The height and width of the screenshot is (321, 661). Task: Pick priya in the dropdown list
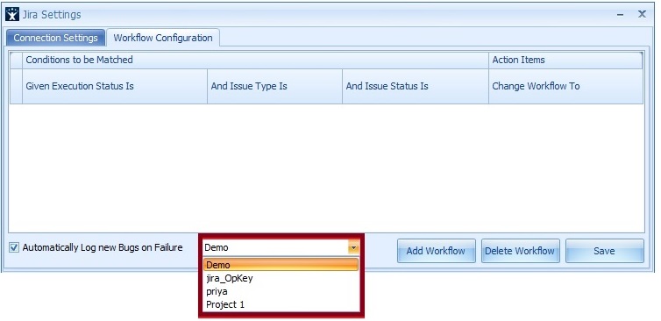tap(281, 291)
